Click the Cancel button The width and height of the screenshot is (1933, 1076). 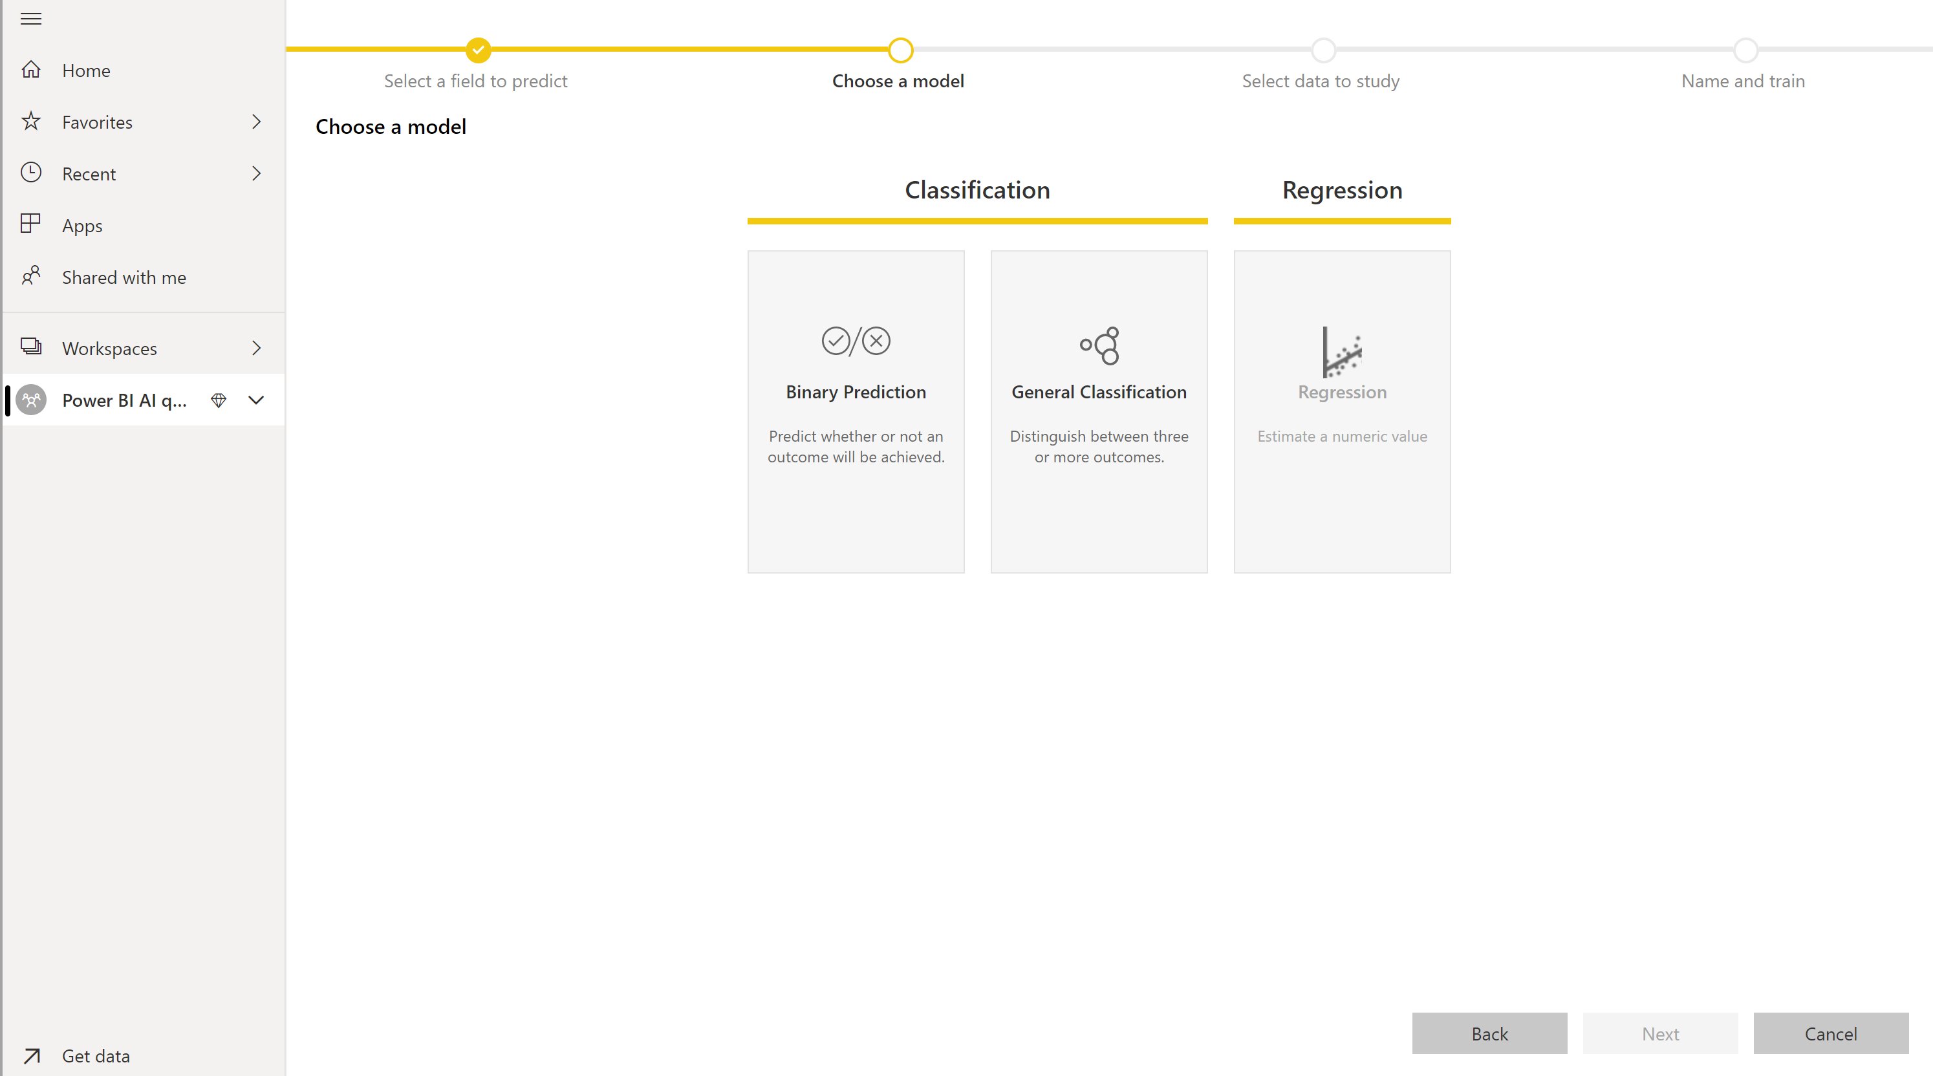click(1831, 1033)
